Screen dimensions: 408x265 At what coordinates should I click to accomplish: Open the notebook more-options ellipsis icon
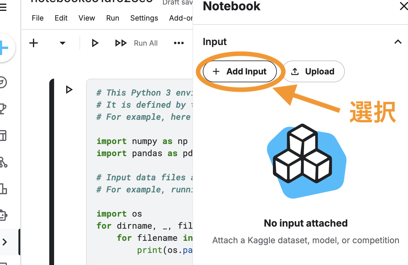tap(179, 43)
